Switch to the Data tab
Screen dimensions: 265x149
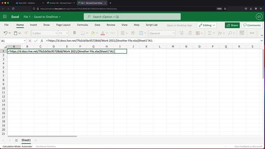click(x=97, y=25)
